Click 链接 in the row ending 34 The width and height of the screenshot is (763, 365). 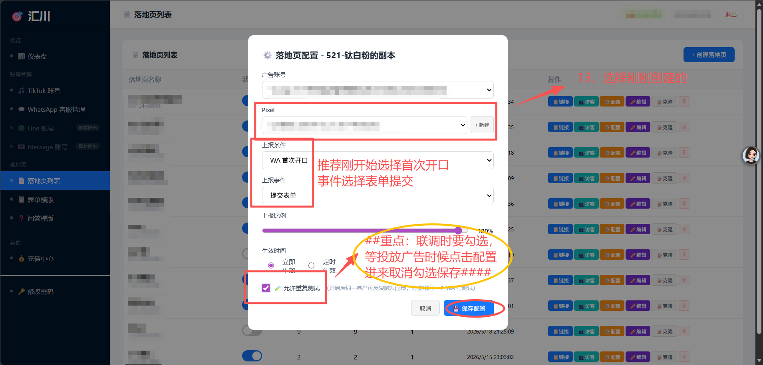(x=560, y=102)
